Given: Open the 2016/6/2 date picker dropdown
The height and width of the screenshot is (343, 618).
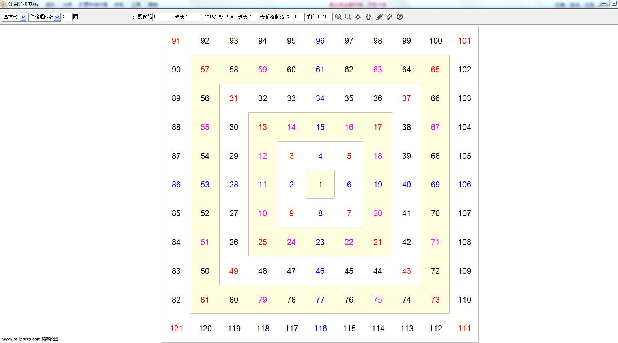Looking at the screenshot, I should (x=232, y=17).
